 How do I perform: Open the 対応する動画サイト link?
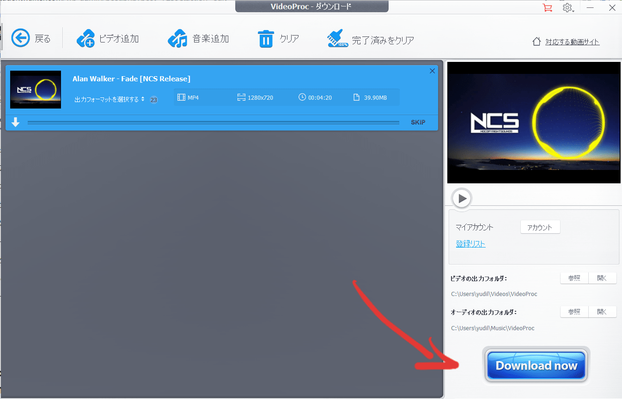click(x=572, y=42)
